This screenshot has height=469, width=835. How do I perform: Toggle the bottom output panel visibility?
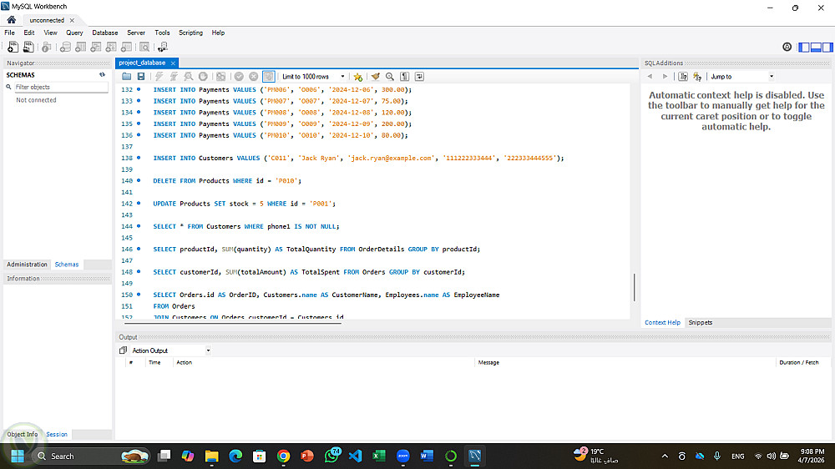815,48
